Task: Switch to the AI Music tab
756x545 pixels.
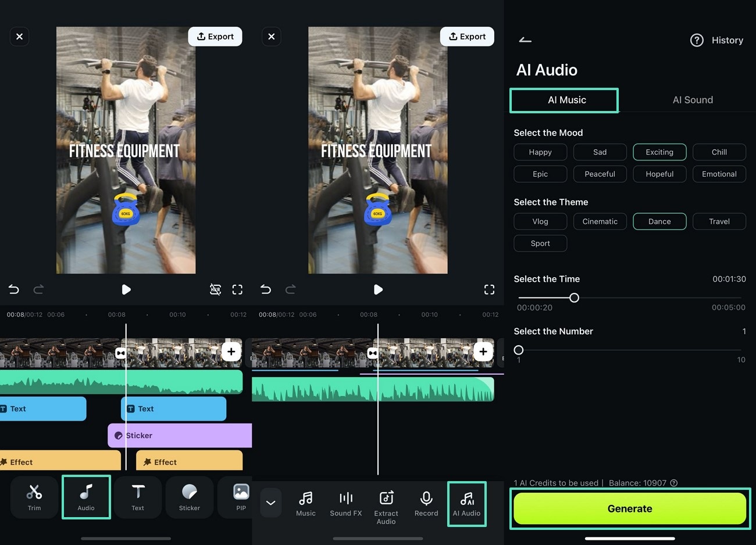Action: [567, 100]
